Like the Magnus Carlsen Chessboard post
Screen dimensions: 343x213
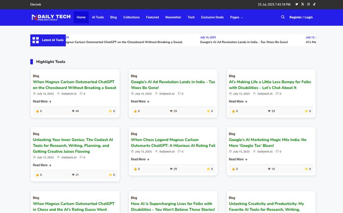(37, 111)
